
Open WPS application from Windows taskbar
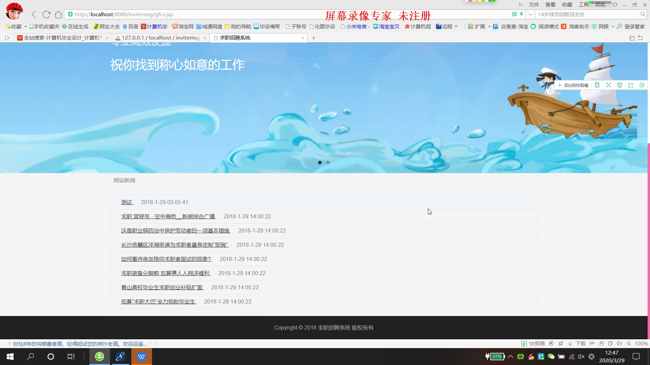point(142,357)
